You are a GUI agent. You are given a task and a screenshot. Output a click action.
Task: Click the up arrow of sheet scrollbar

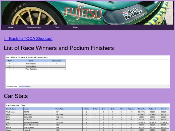tap(169, 85)
